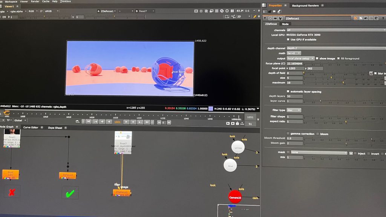The width and height of the screenshot is (386, 217).
Task: Open the math dropdown showing far=0
Action: pos(294,53)
